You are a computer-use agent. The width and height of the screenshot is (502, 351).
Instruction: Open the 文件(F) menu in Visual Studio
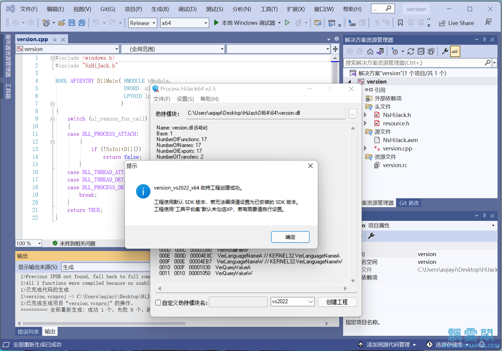[x=29, y=9]
